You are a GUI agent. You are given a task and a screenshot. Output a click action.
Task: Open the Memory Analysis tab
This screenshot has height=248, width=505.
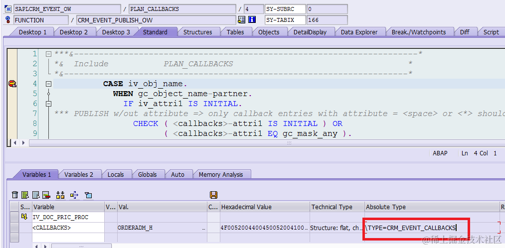pos(221,174)
